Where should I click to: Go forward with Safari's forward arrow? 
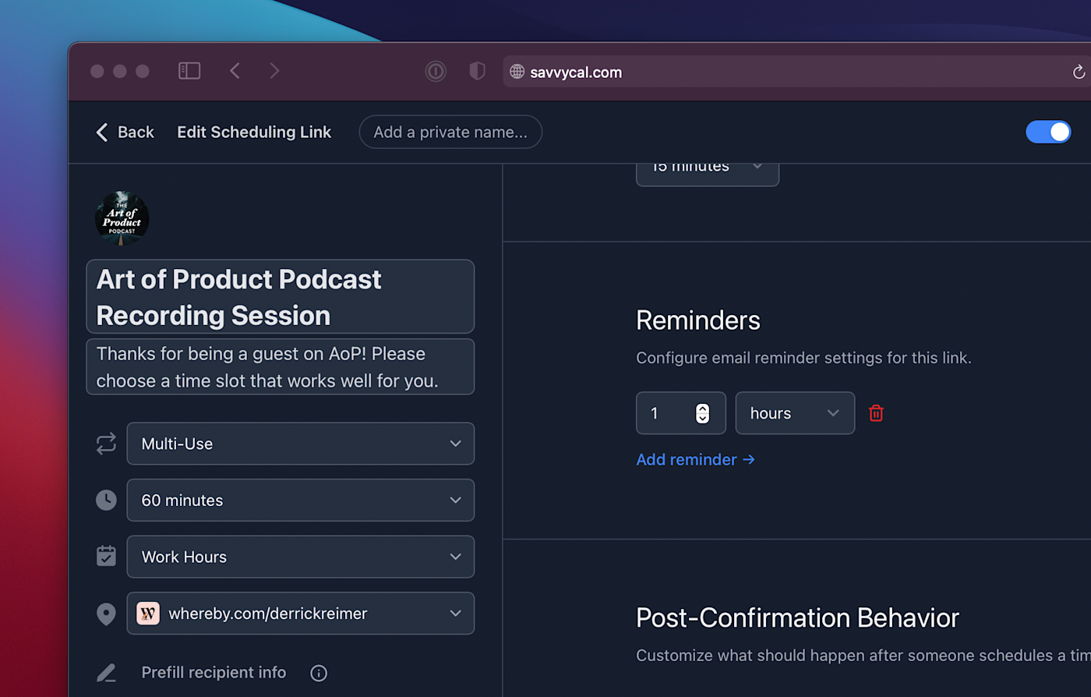[x=274, y=71]
